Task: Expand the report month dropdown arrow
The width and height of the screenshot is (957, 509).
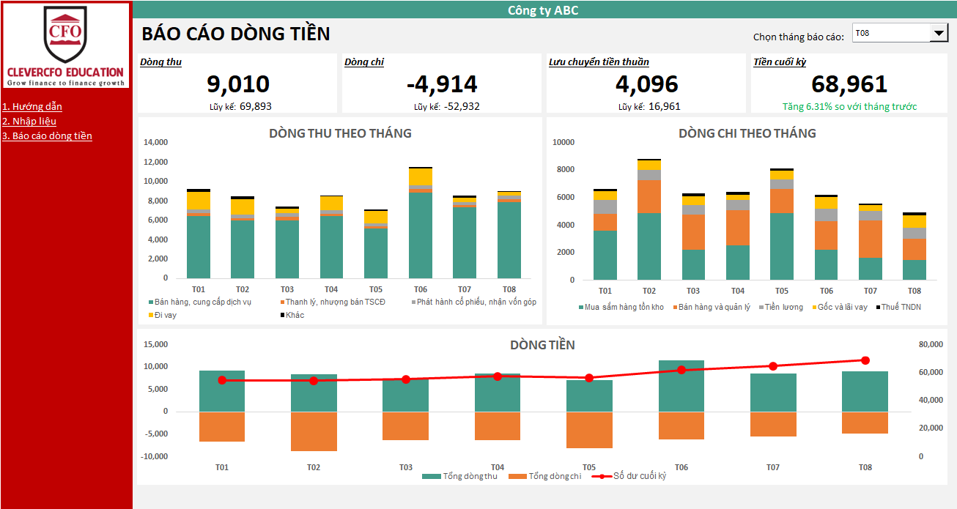Action: point(938,33)
